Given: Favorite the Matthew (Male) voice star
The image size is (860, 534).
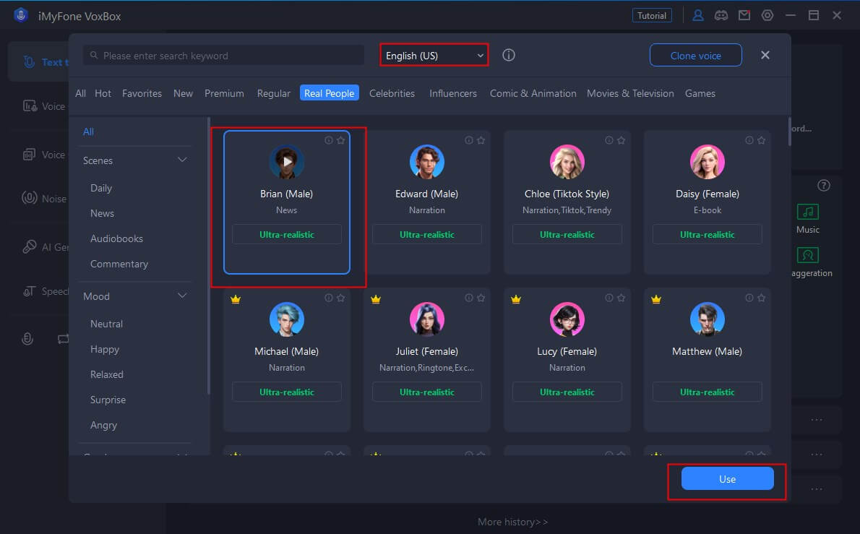Looking at the screenshot, I should coord(761,298).
